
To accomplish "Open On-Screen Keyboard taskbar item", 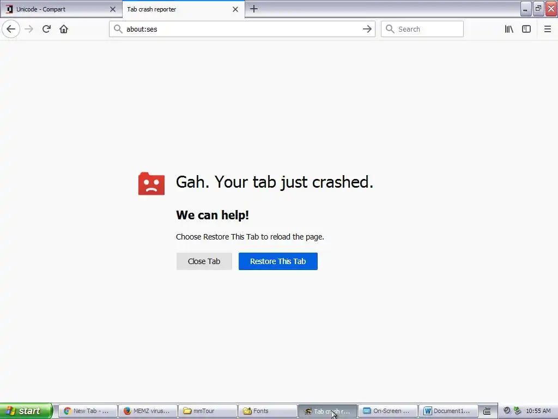I will tap(387, 411).
